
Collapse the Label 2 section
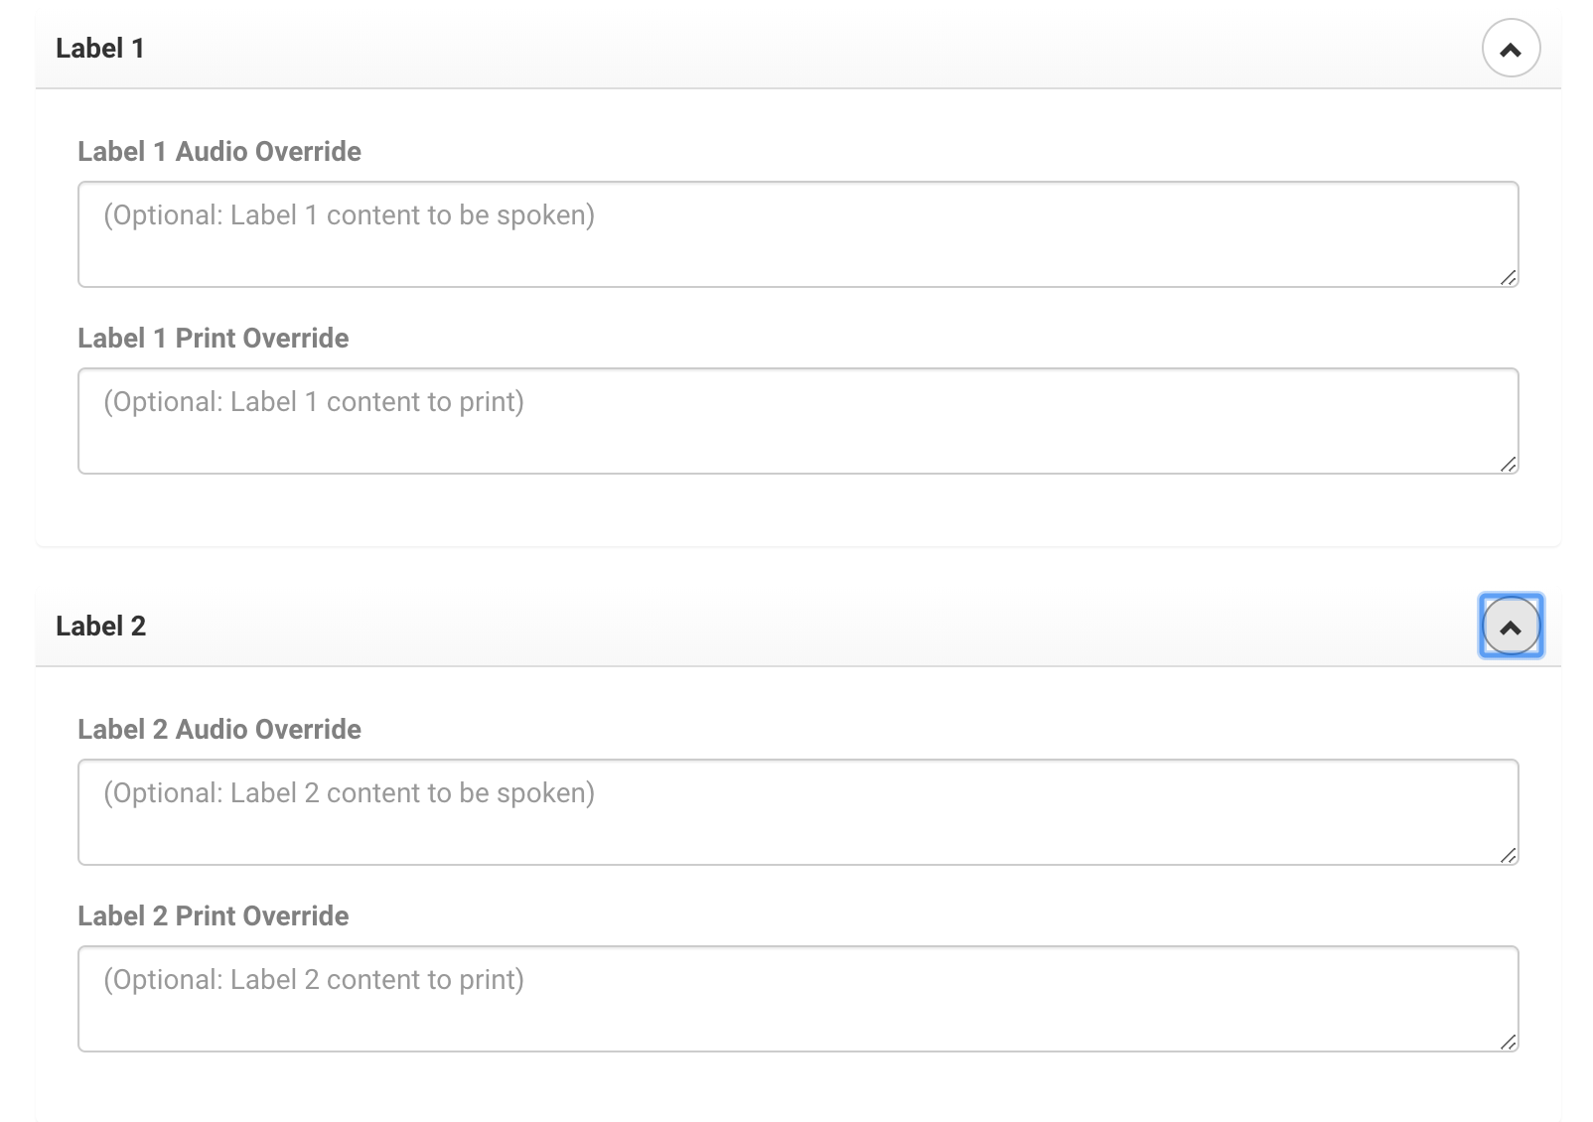click(1511, 627)
